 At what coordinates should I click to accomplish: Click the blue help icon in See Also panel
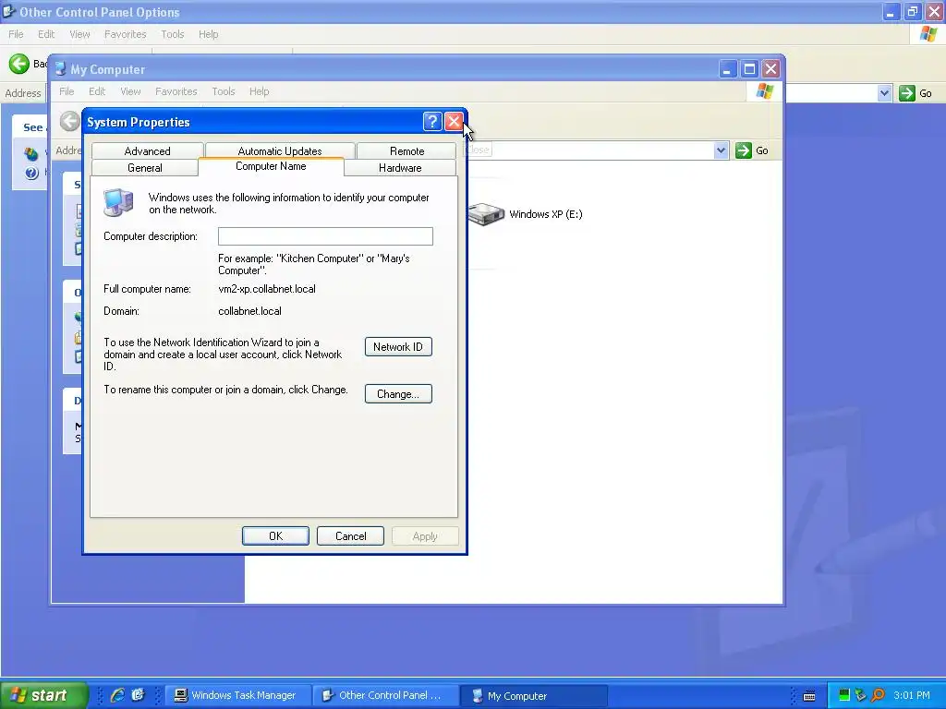(x=31, y=174)
